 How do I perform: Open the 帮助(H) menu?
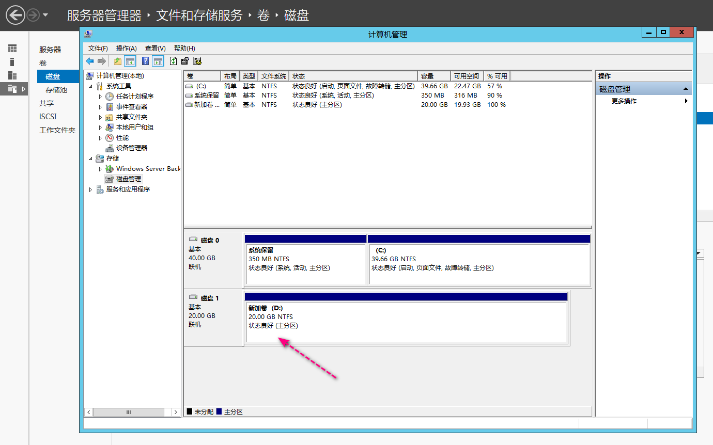tap(184, 48)
